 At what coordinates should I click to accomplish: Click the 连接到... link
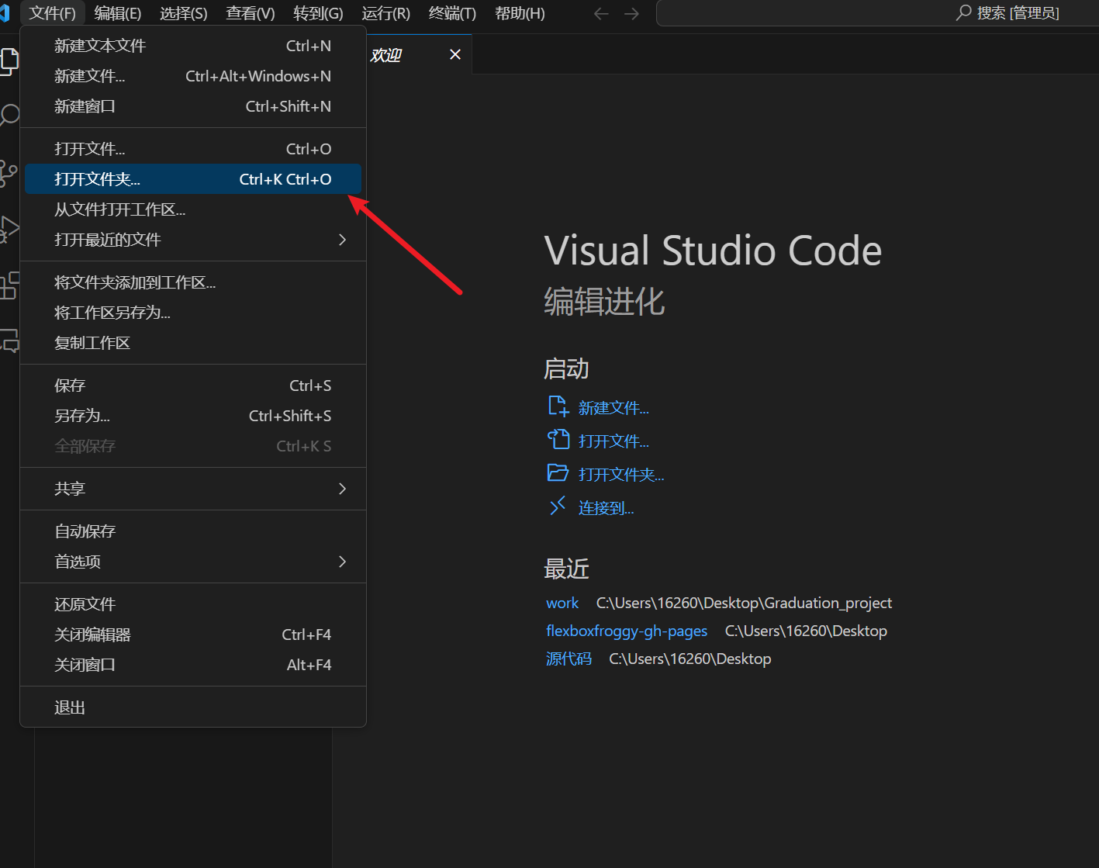[x=606, y=508]
